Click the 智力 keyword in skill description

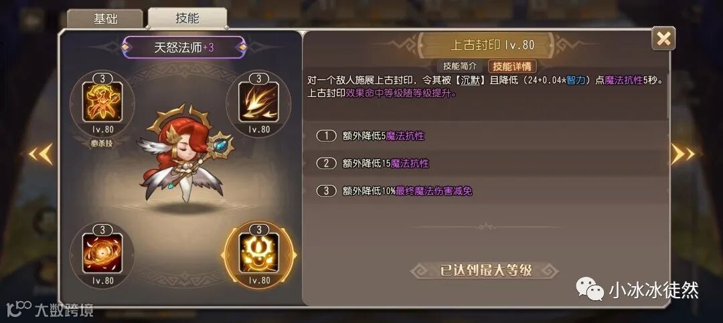[577, 80]
